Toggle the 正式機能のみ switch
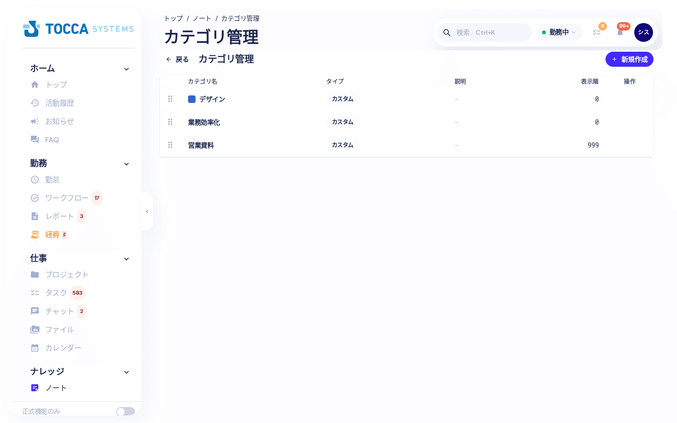This screenshot has height=423, width=677. [126, 411]
